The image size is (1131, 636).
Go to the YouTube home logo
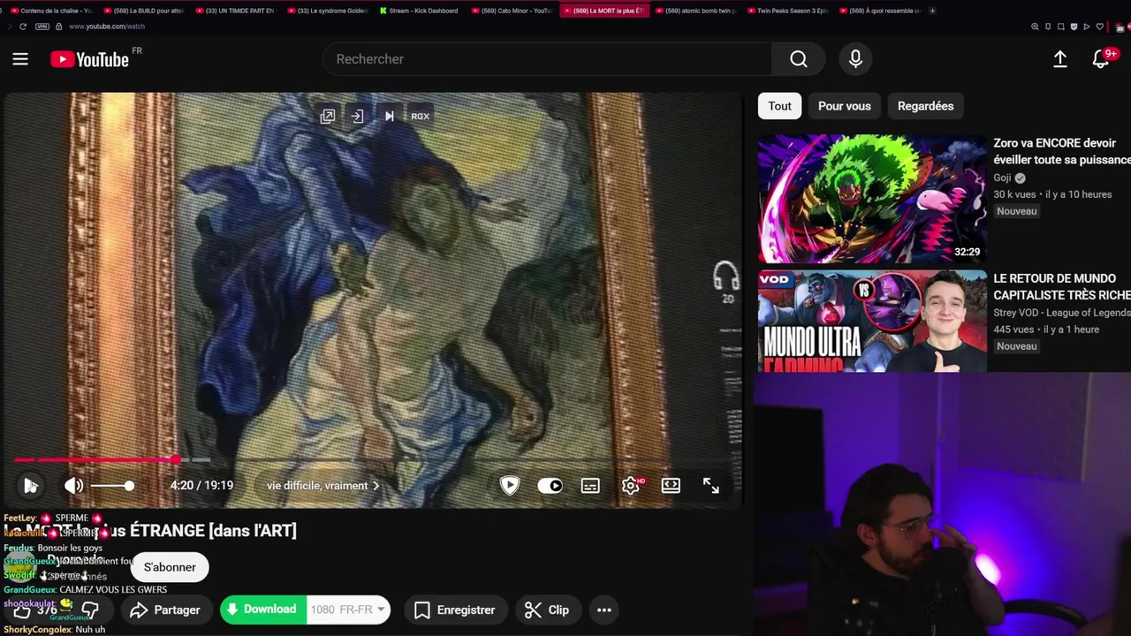coord(90,59)
